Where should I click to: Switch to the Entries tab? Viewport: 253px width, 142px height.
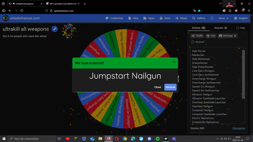coord(199,28)
